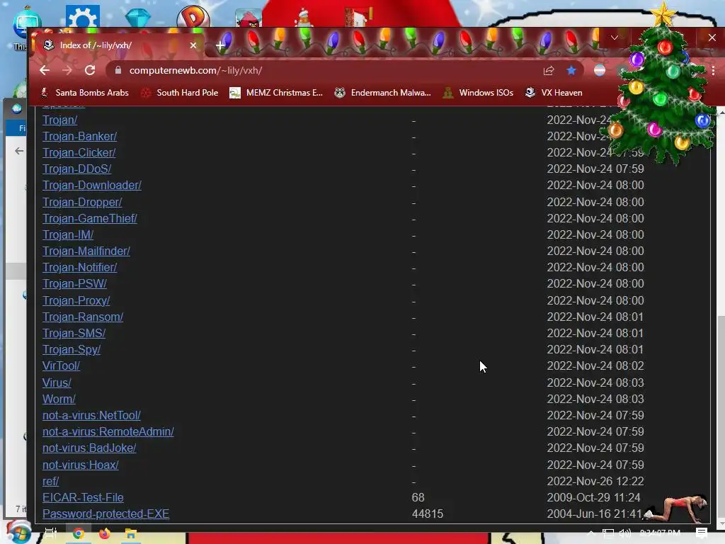This screenshot has width=725, height=544.
Task: Open the Trojan-Downloader/ directory link
Action: [92, 185]
